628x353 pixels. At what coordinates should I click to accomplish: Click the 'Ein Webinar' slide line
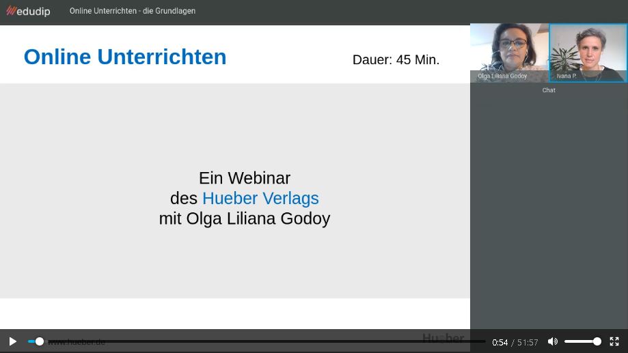click(x=245, y=178)
